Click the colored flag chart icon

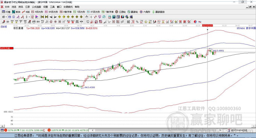coord(37,17)
